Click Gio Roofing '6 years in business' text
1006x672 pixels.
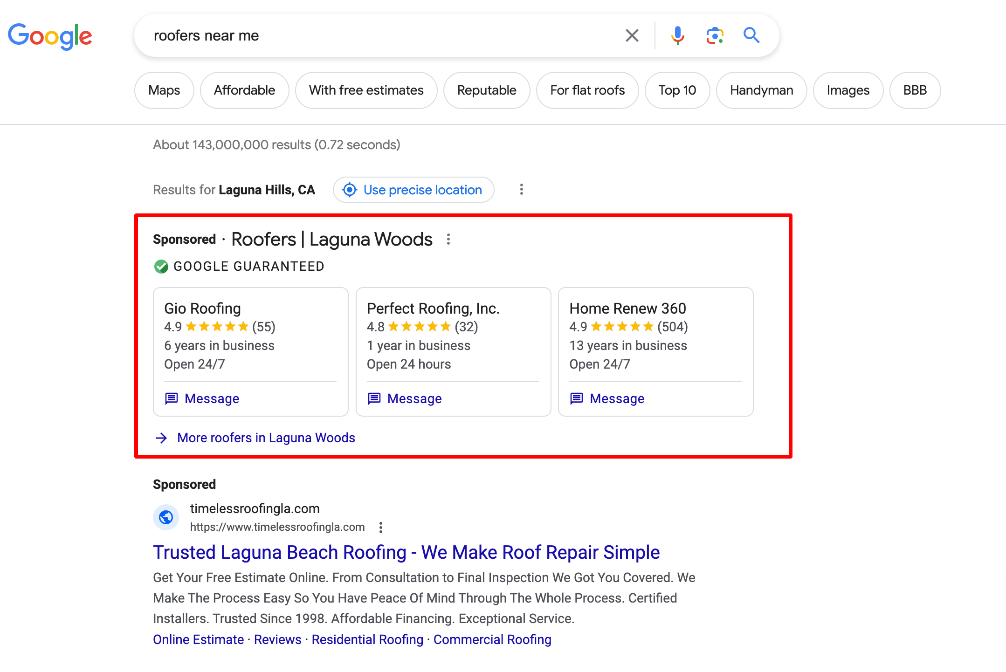click(x=219, y=345)
